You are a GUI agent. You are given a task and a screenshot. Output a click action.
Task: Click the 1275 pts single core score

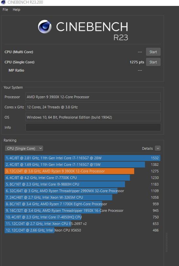[x=137, y=62]
